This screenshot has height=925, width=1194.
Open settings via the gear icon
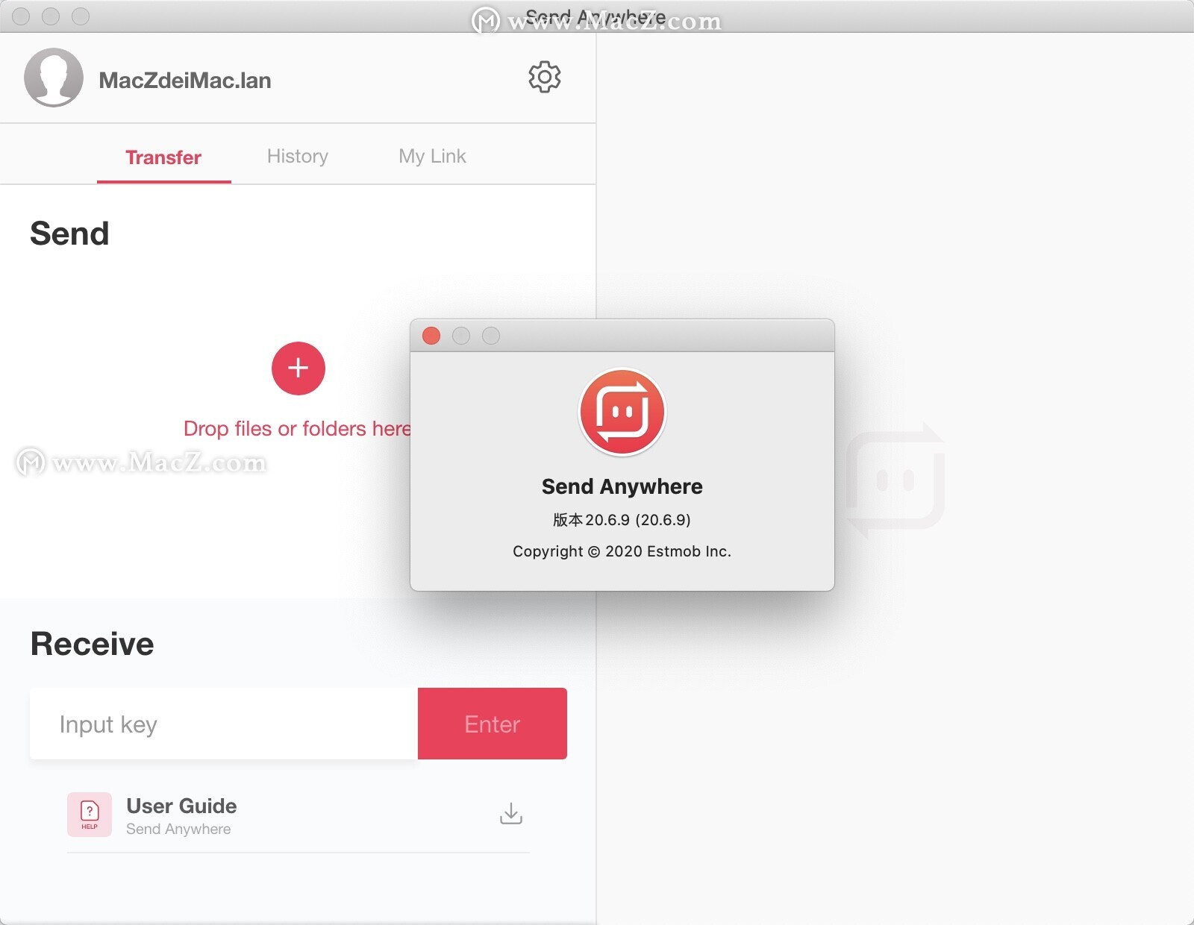point(545,77)
